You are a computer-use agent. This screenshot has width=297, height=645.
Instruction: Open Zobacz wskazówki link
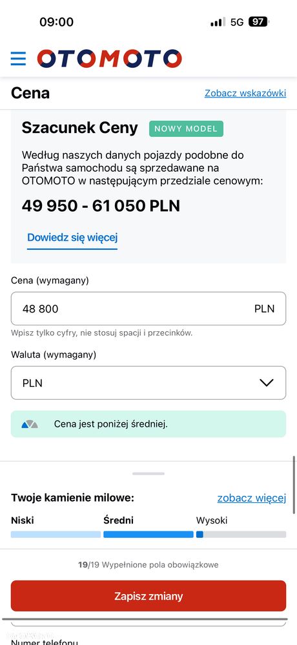coord(245,94)
